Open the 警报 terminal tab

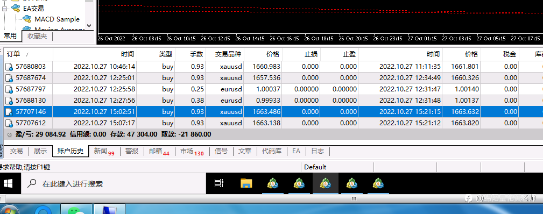tap(132, 151)
